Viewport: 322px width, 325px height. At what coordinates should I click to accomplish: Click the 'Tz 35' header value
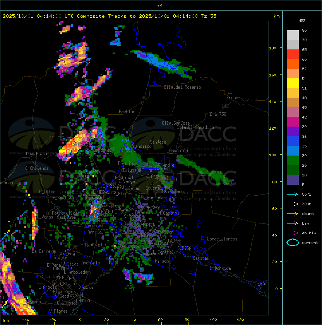(x=209, y=16)
